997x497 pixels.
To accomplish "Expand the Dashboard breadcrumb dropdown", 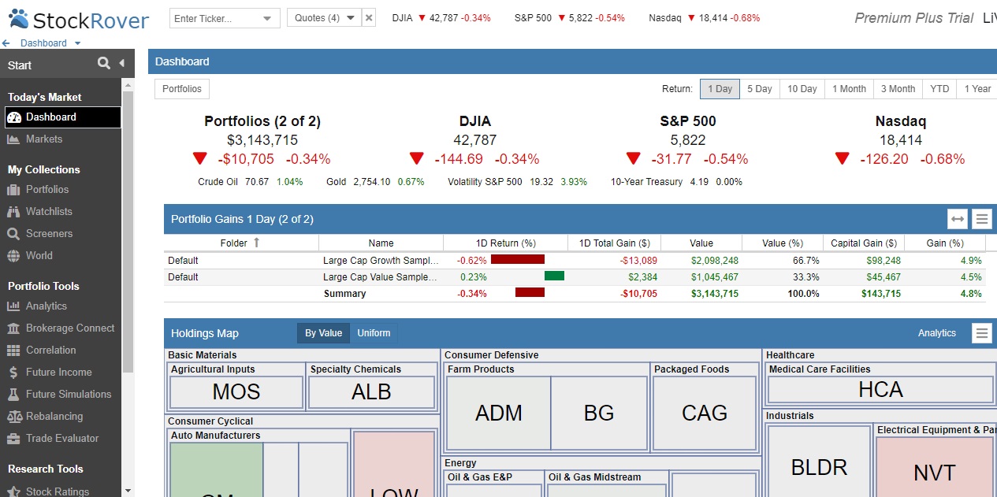I will [x=77, y=44].
